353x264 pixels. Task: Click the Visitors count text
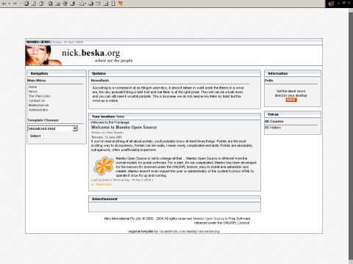(273, 128)
